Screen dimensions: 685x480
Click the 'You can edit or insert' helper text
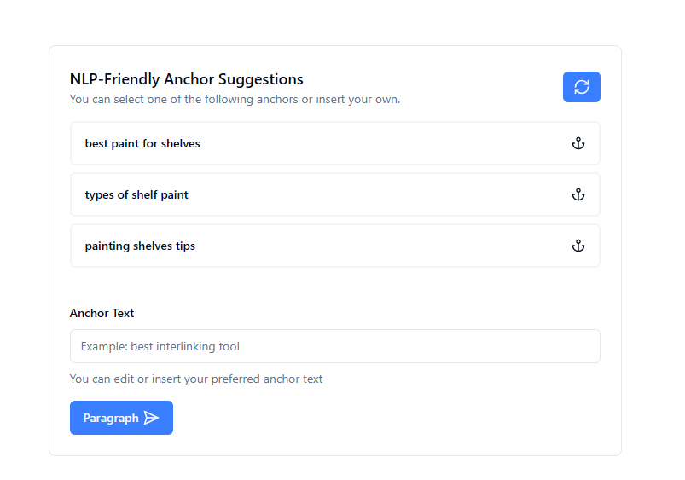[196, 379]
